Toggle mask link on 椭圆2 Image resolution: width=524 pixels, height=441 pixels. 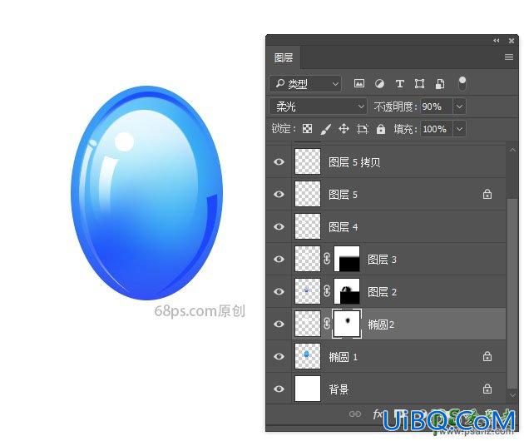click(327, 324)
